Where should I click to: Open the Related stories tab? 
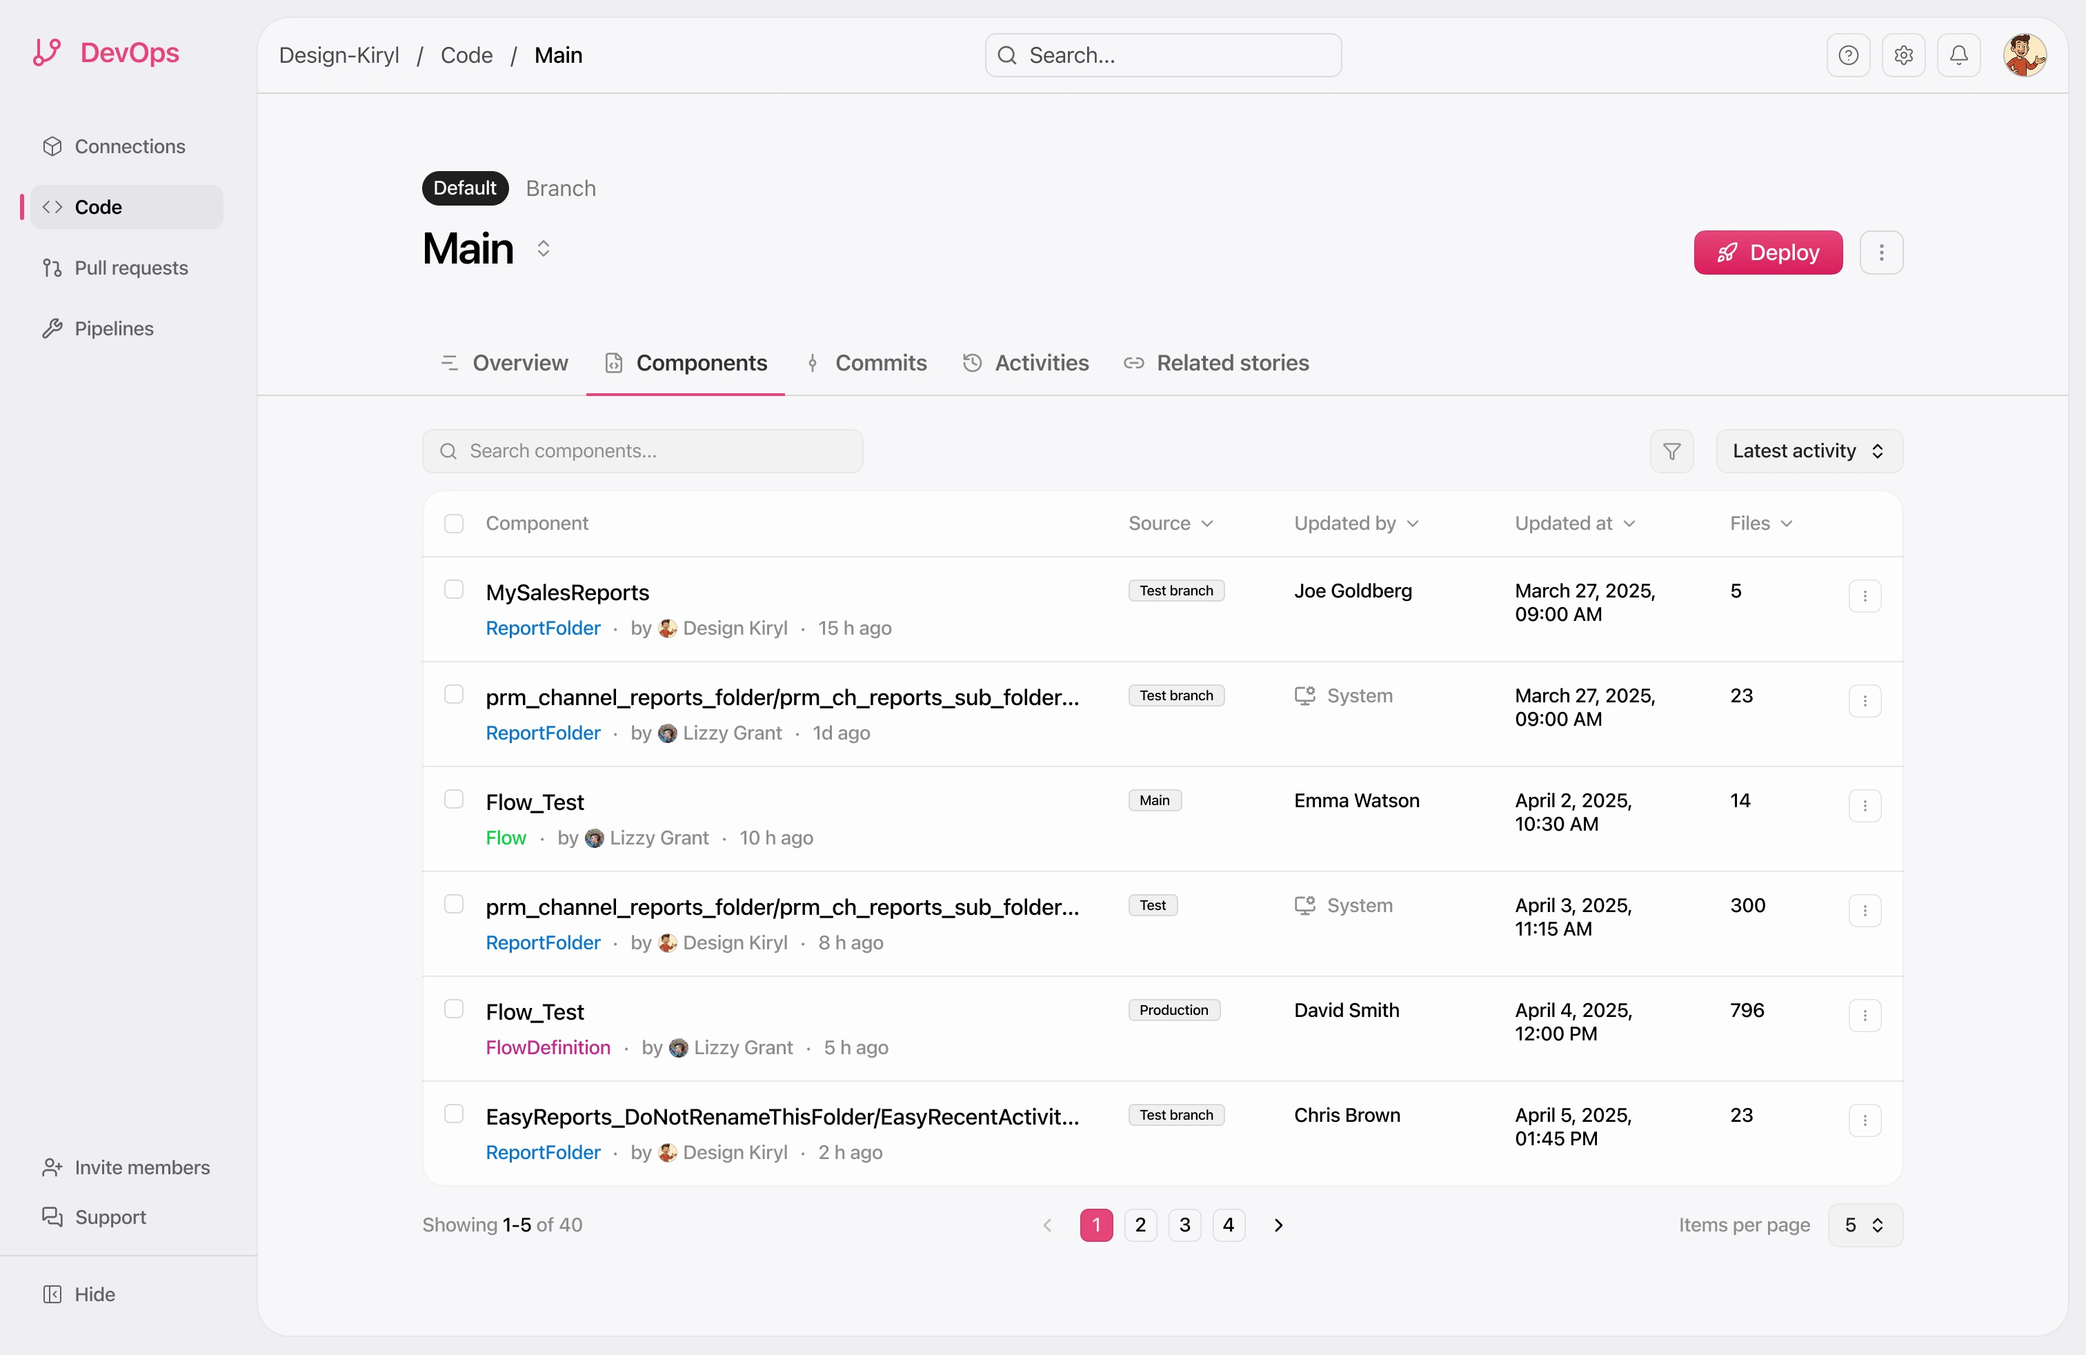(1217, 363)
